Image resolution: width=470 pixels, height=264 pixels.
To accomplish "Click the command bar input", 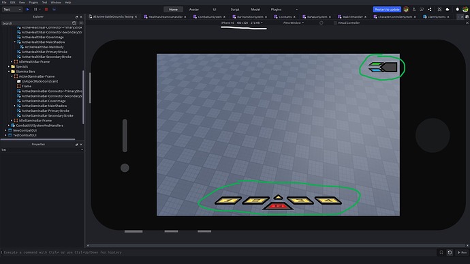I will [219, 252].
